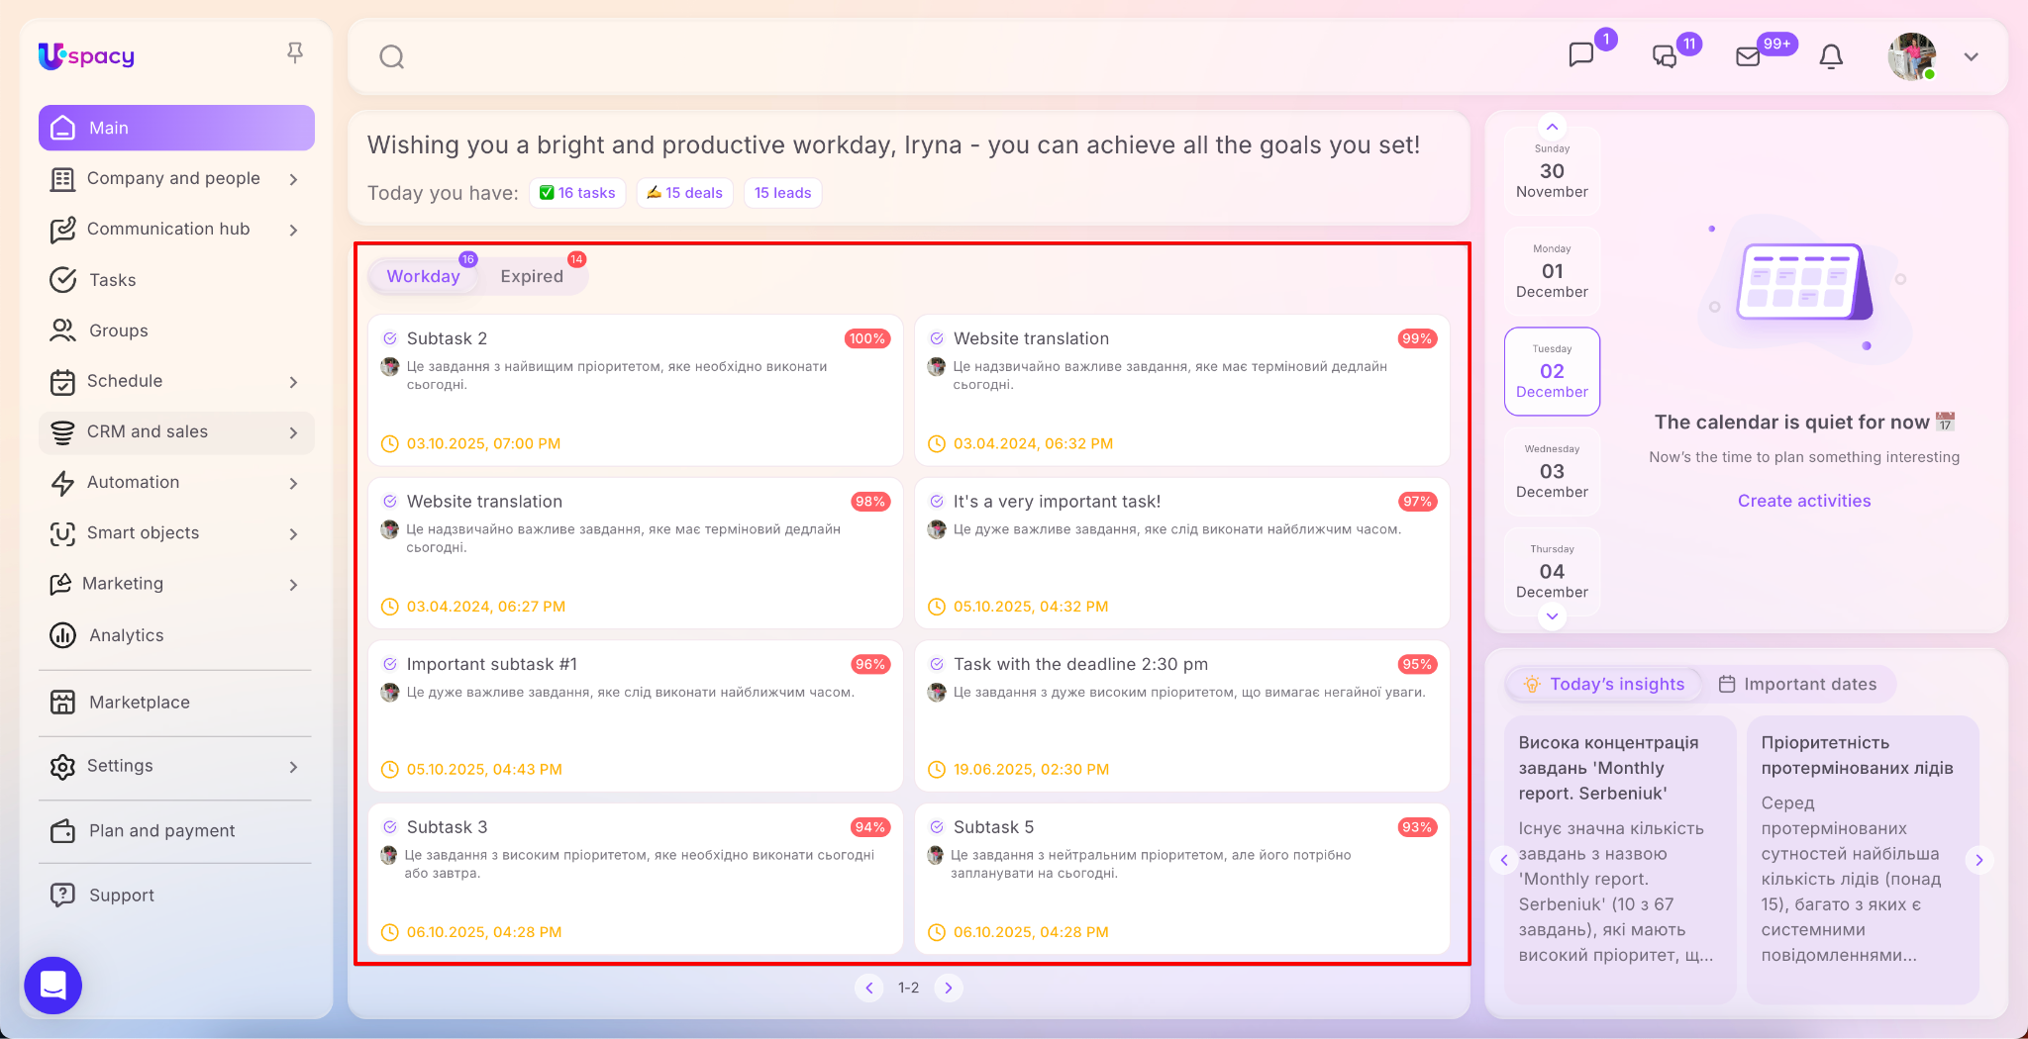Viewport: 2028px width, 1039px height.
Task: Switch to Important dates tab
Action: [x=1798, y=684]
